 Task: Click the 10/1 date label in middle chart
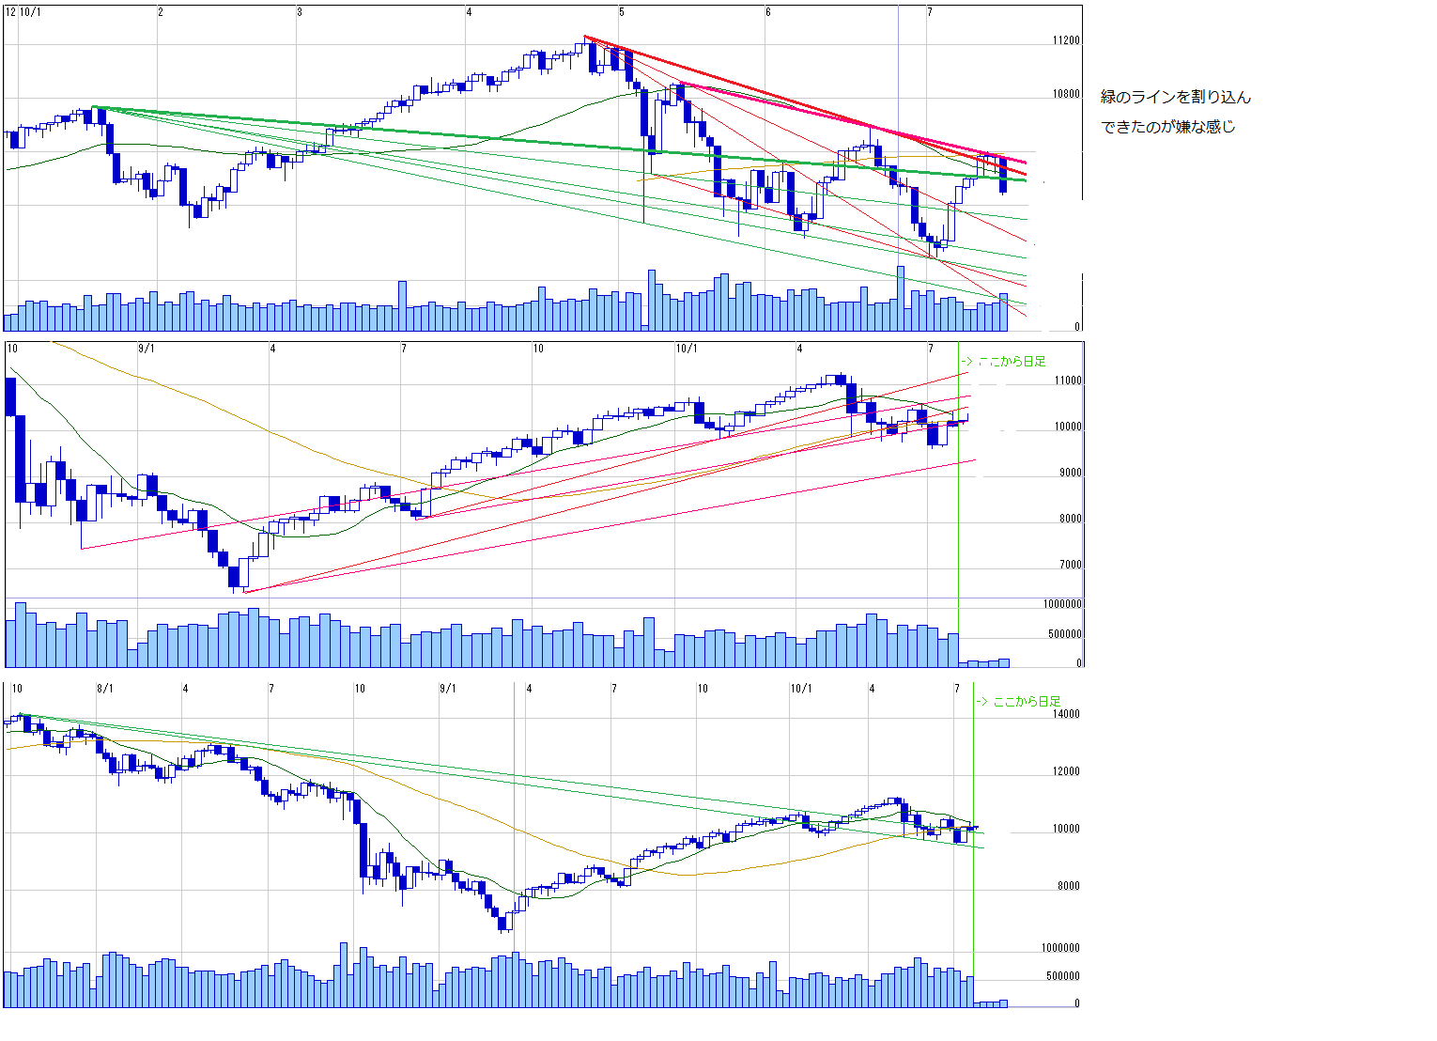[687, 349]
